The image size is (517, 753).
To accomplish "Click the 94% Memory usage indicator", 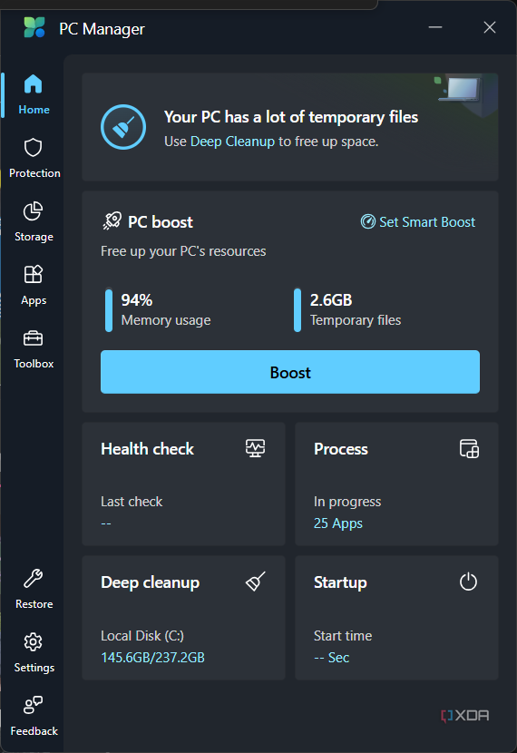I will pyautogui.click(x=158, y=309).
